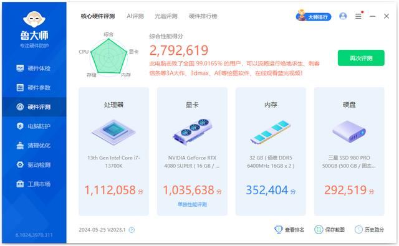Switch to the 光追评测 tab
Screen dimensions: 399x246
click(166, 16)
